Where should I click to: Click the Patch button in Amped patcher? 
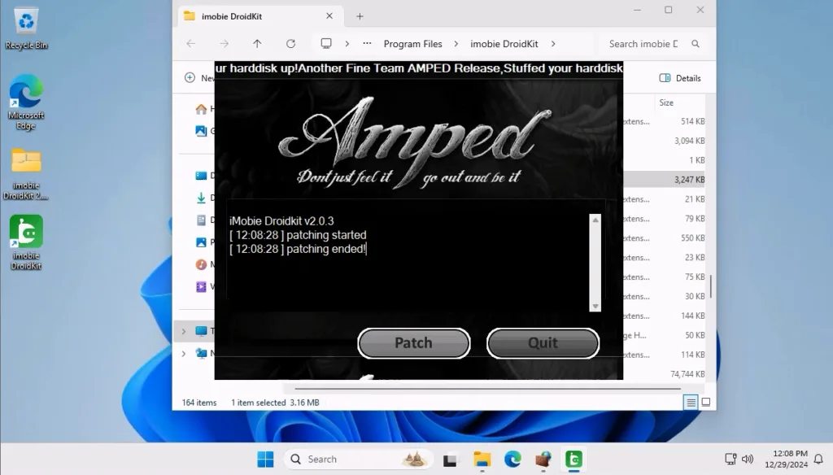(x=414, y=342)
